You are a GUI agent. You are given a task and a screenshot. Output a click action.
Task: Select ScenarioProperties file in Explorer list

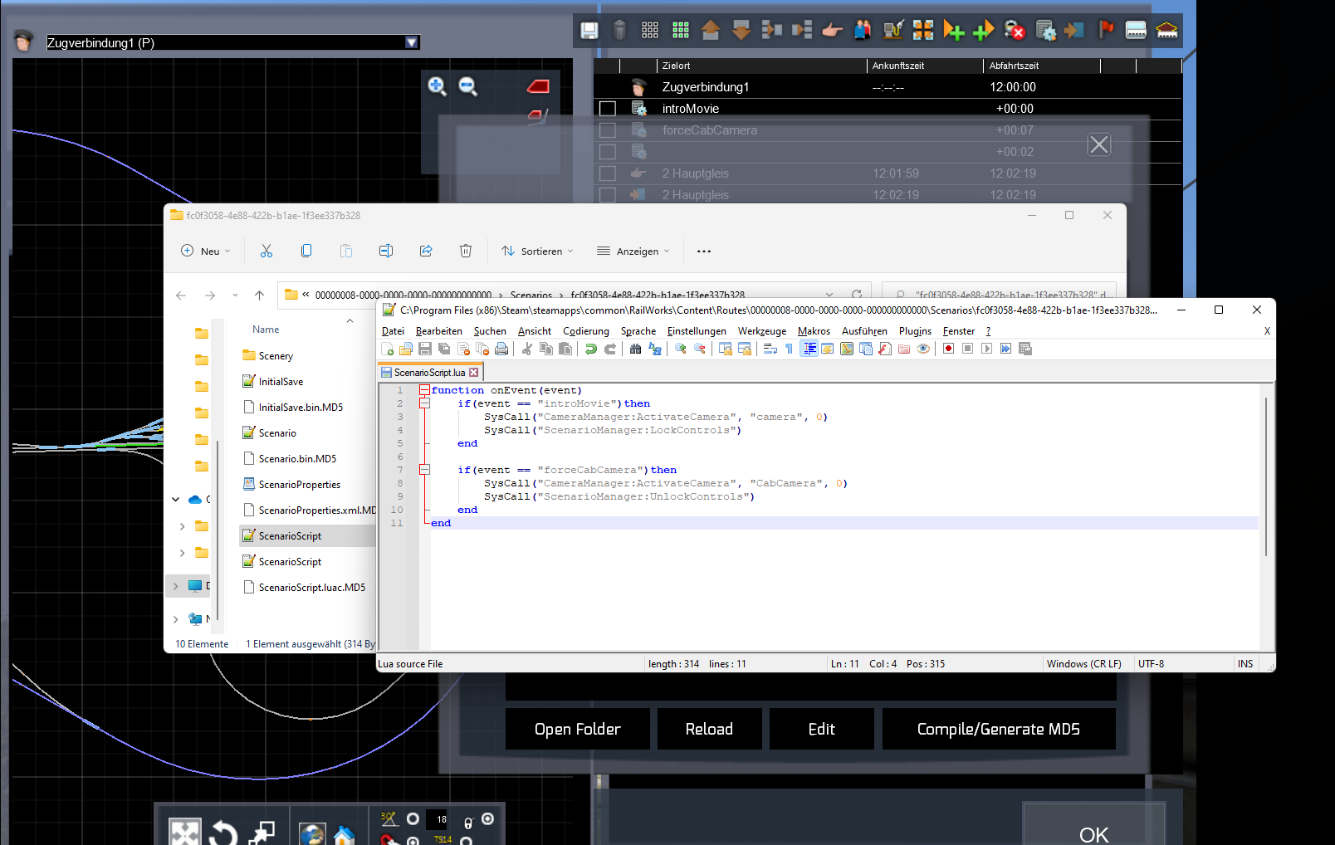(299, 485)
